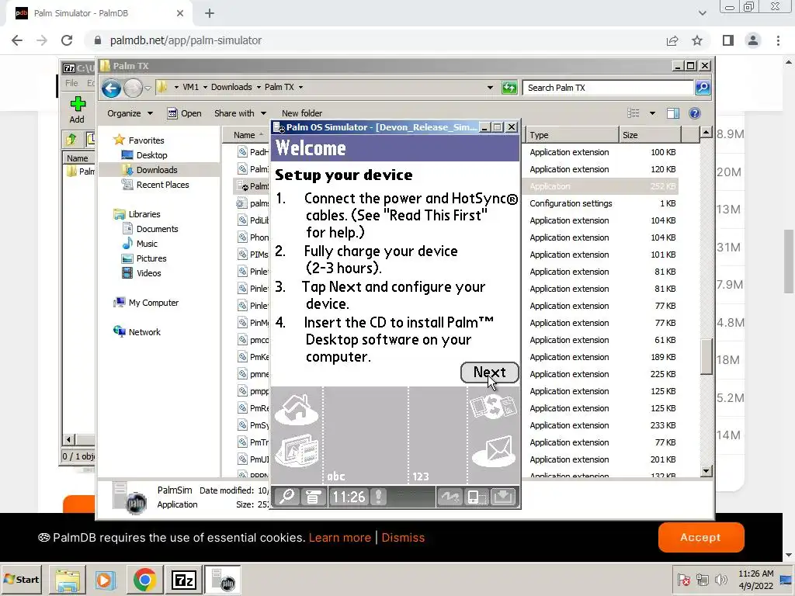Tap the abc letter writing area
795x596 pixels.
tap(366, 436)
